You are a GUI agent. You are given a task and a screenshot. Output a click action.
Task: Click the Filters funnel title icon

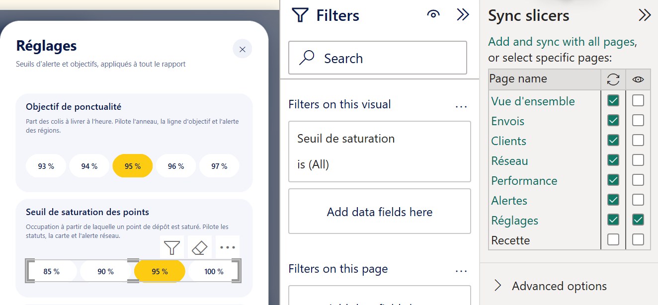(300, 15)
